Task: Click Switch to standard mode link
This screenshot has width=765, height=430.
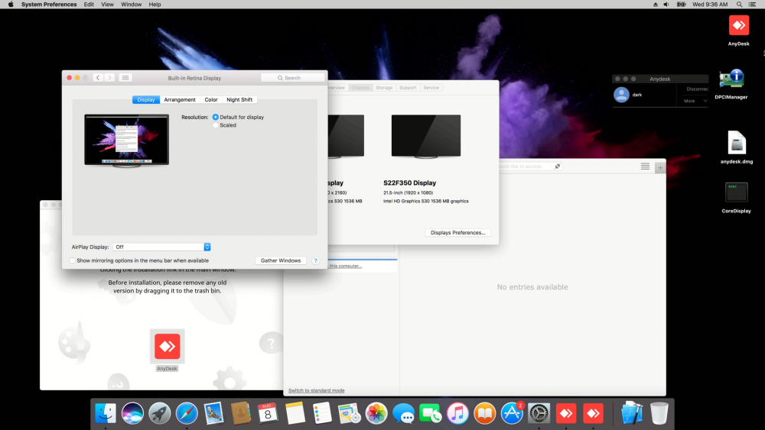Action: point(316,390)
